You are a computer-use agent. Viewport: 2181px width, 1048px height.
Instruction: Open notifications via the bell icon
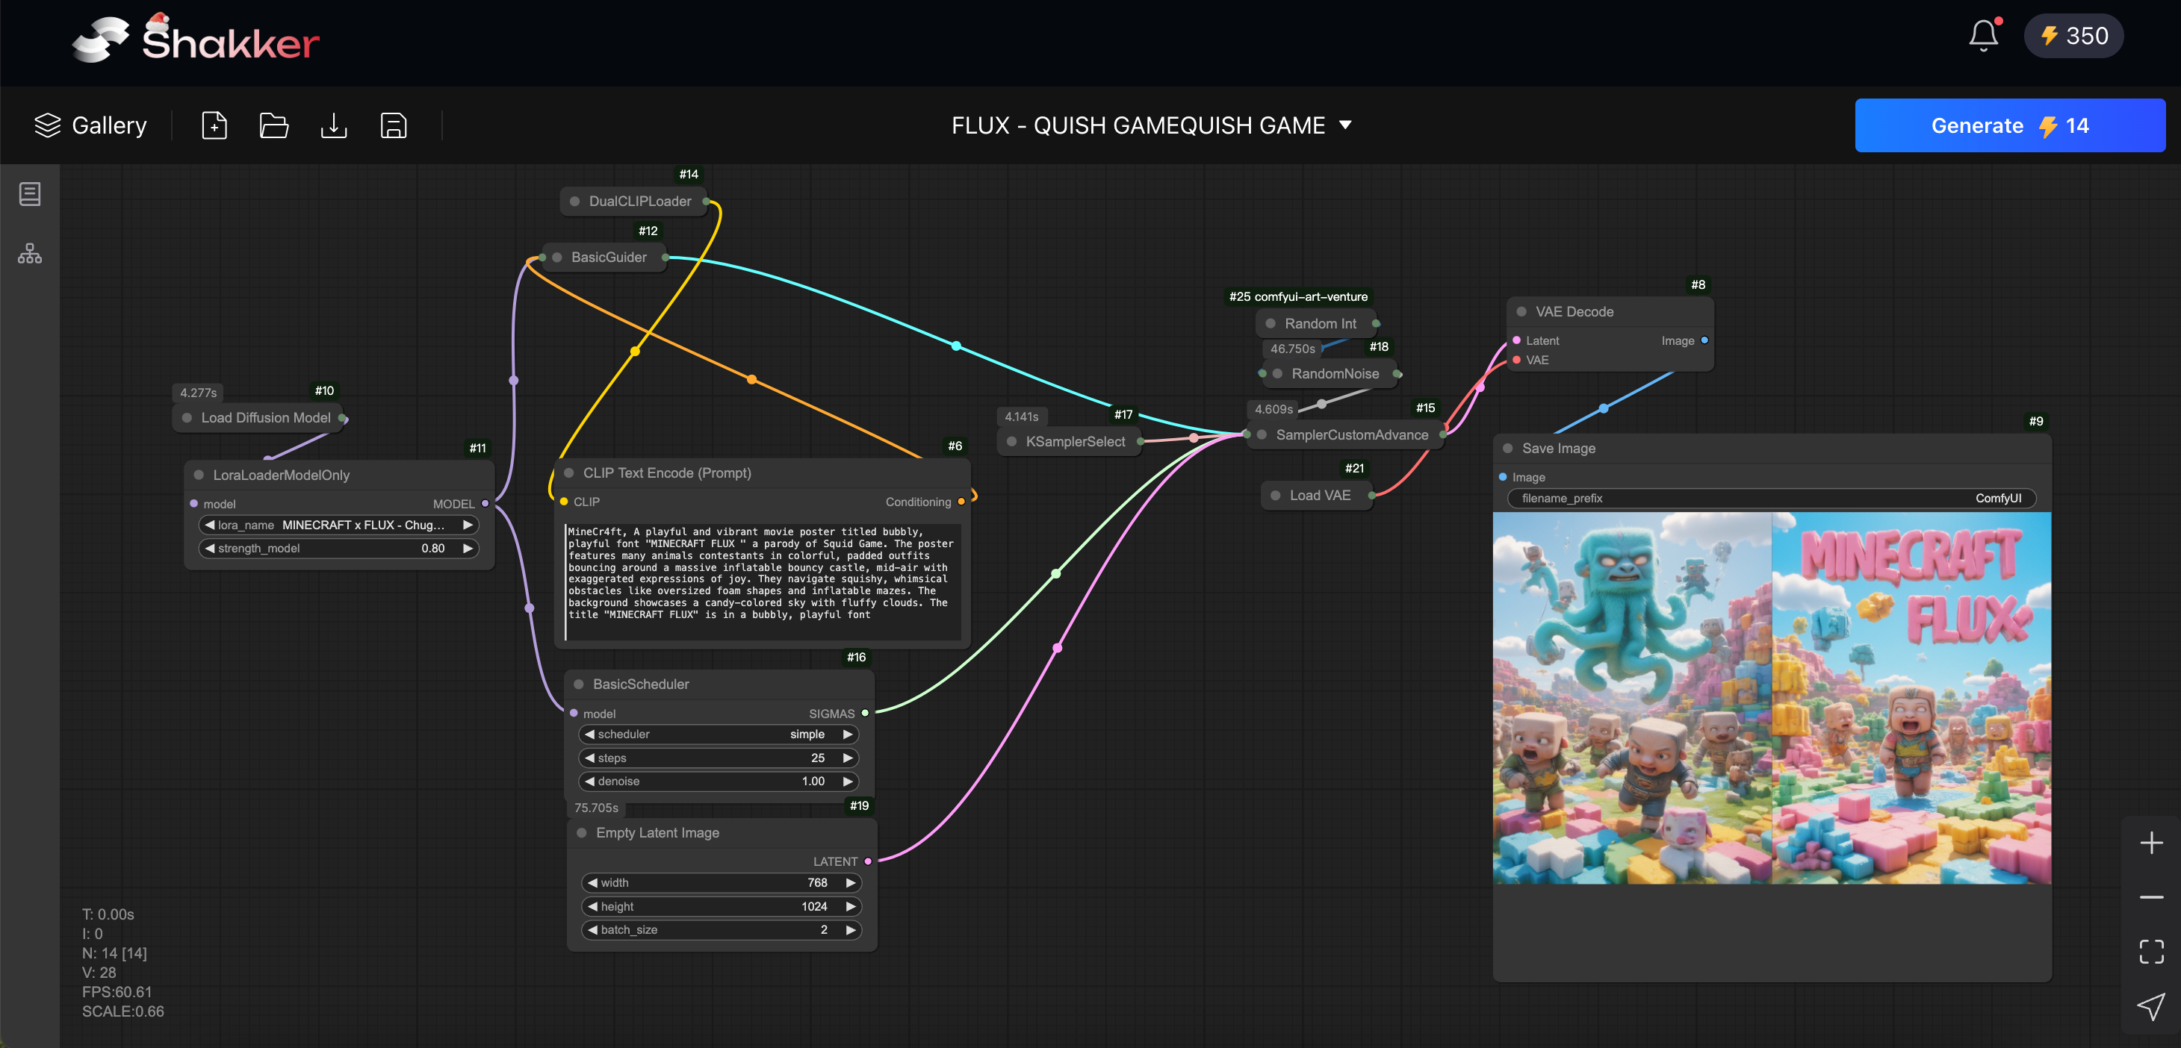click(1982, 36)
